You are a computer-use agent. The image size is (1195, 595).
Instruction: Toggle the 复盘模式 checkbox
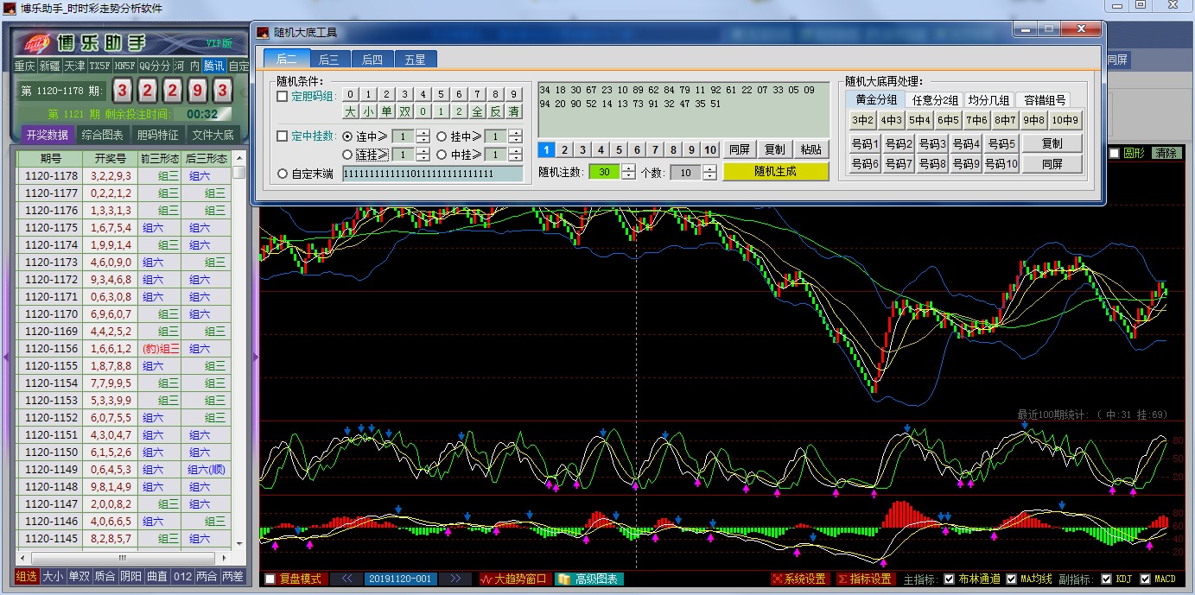pyautogui.click(x=270, y=579)
